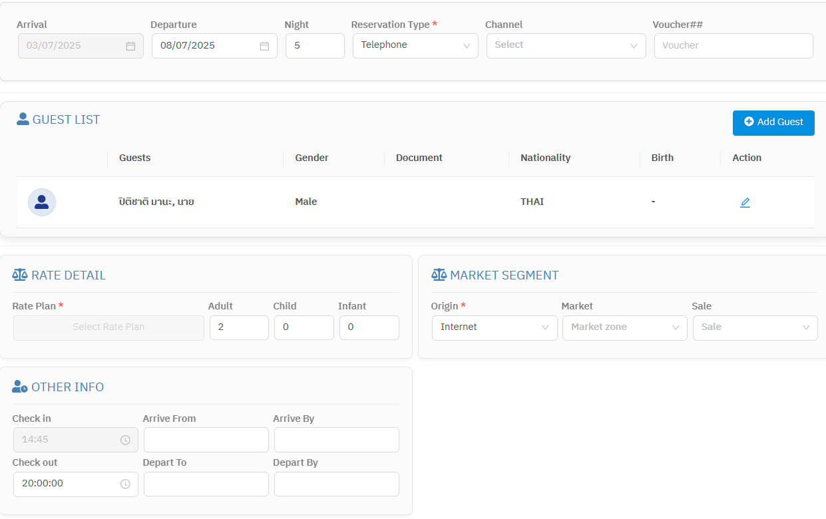Open the Origin dropdown showing Internet
The image size is (826, 519).
pos(494,327)
